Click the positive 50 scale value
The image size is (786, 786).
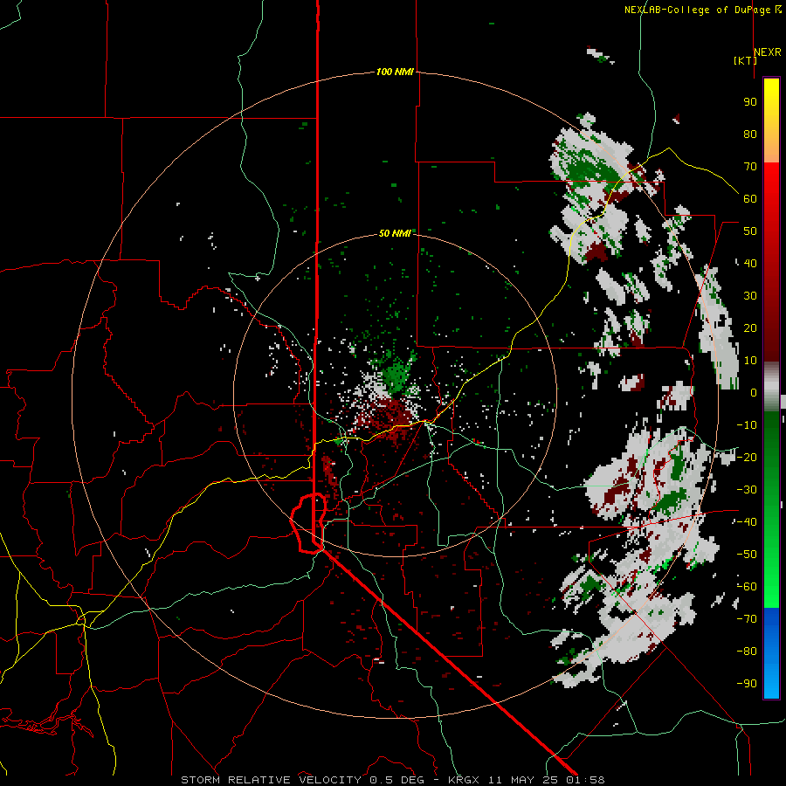point(750,231)
